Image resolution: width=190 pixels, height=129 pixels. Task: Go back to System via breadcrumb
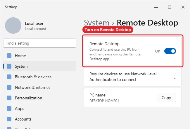coord(96,23)
